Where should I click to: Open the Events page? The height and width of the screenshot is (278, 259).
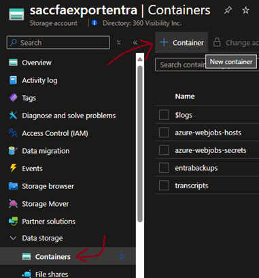coord(32,169)
